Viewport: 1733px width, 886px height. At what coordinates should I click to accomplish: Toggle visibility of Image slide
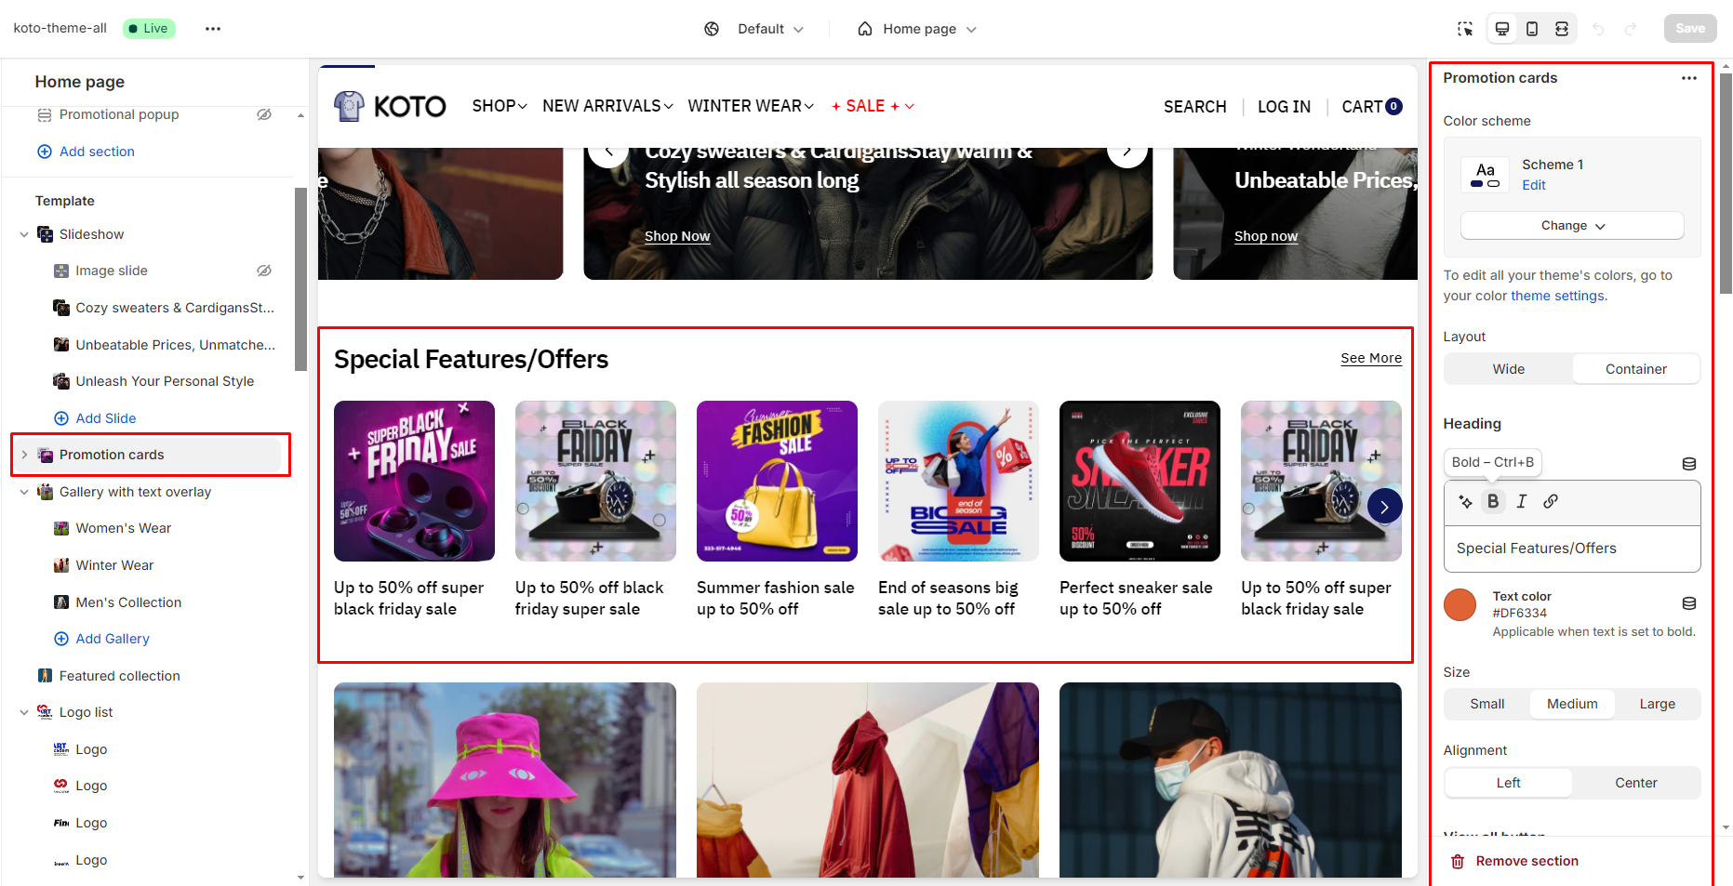coord(264,271)
